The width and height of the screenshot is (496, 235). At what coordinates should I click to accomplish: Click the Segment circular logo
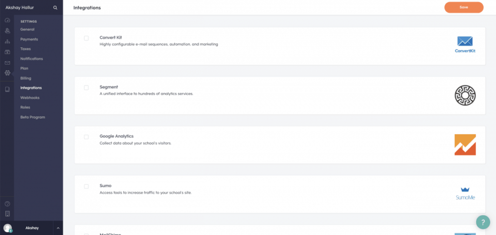click(x=465, y=95)
